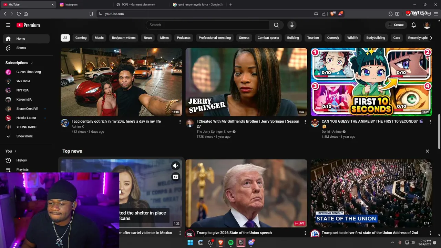Viewport: 441px width, 248px height.
Task: Open a new browser tab
Action: click(x=230, y=4)
